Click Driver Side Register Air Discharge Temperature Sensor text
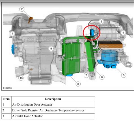This screenshot has height=121, width=134. click(48, 110)
